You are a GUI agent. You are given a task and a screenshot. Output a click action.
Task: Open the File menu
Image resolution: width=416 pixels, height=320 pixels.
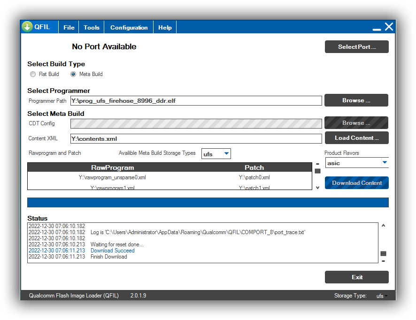click(x=69, y=27)
